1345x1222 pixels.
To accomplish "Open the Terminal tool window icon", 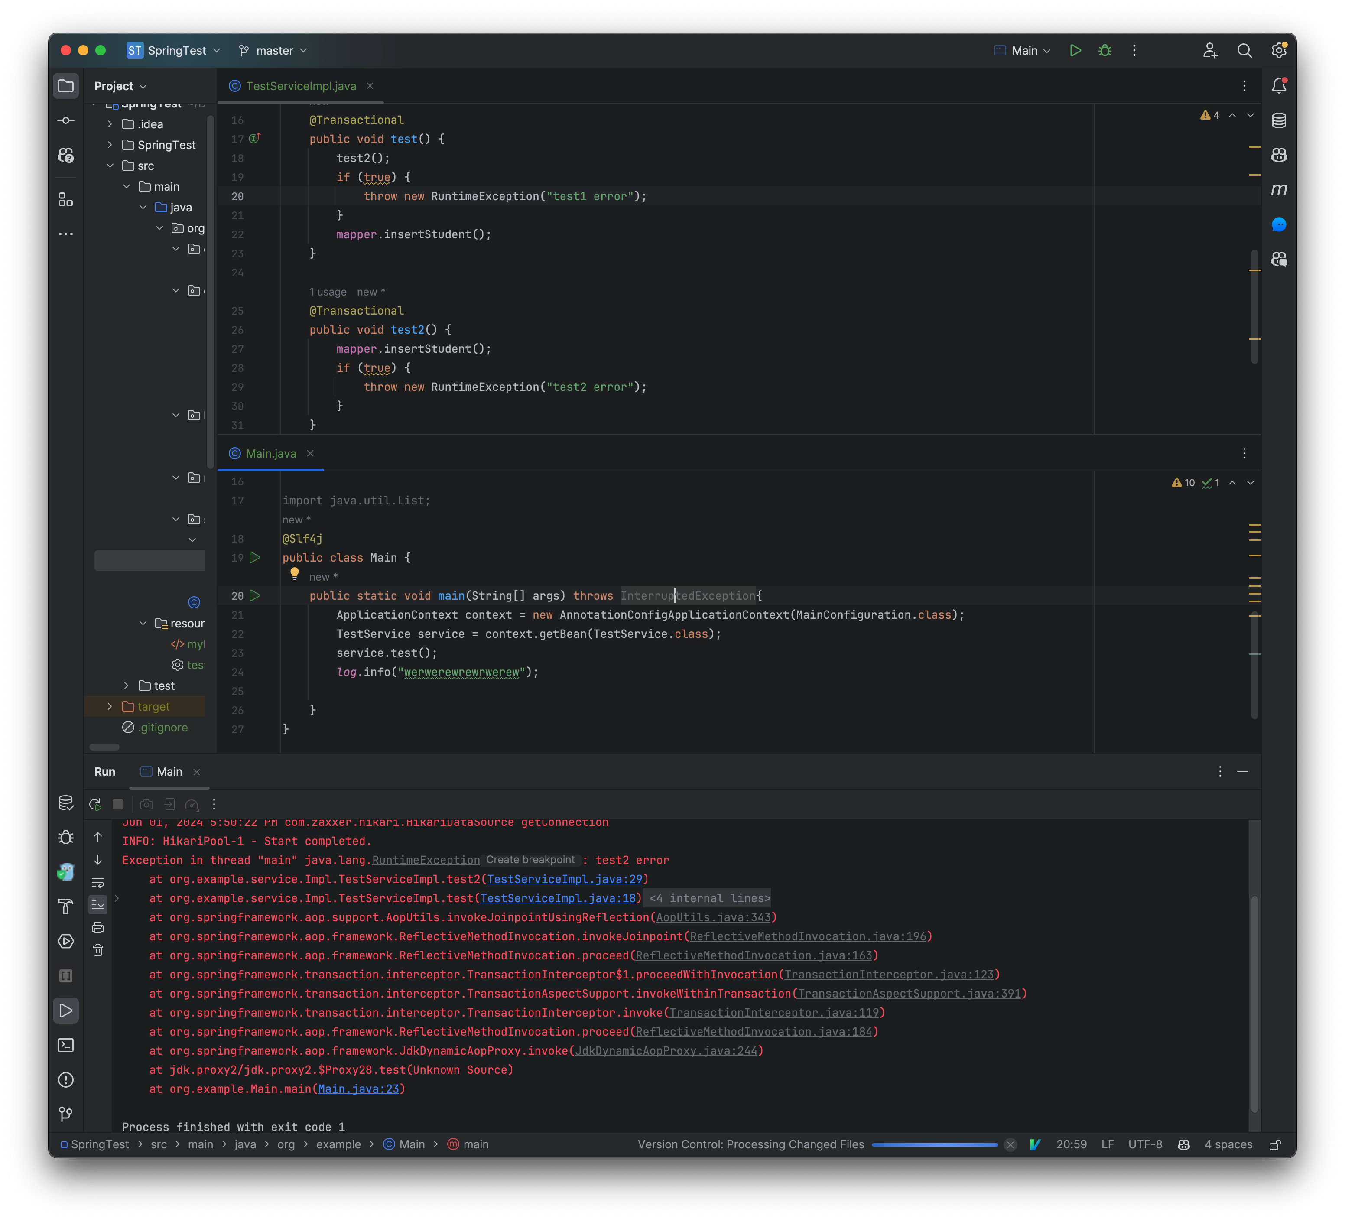I will [66, 1045].
